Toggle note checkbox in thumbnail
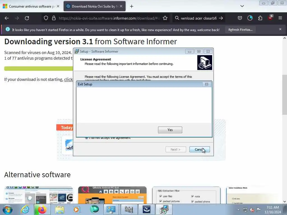The width and height of the screenshot is (287, 215). click(192, 196)
